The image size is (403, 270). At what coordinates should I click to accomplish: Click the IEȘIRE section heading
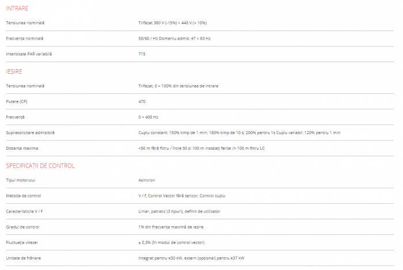15,71
